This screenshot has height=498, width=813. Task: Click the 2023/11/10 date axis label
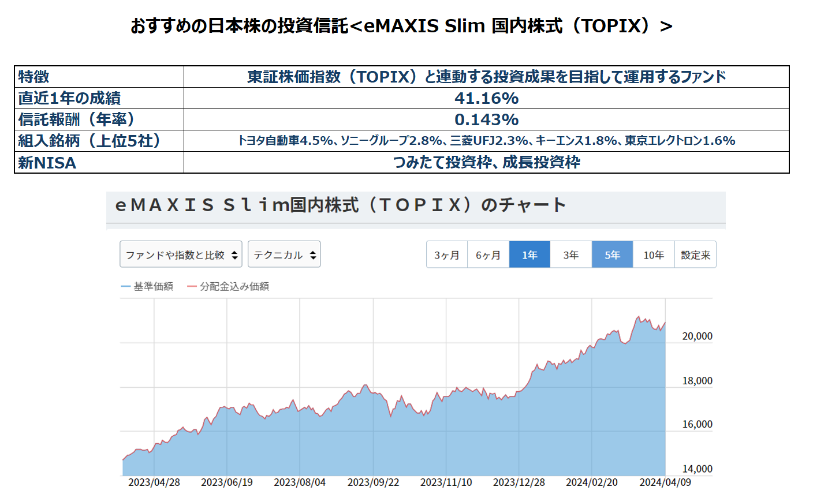[446, 482]
